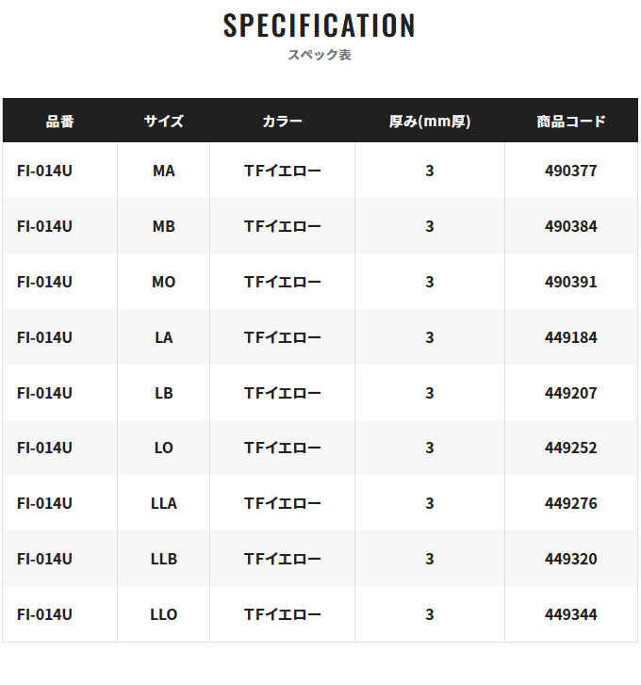This screenshot has width=641, height=685.
Task: Click the 厚み(mm厚) column header
Action: [430, 121]
